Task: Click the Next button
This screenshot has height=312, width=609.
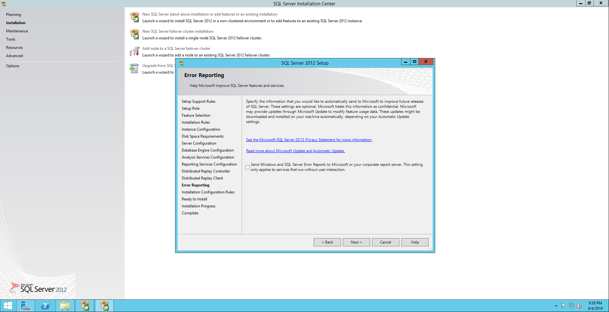Action: 356,242
